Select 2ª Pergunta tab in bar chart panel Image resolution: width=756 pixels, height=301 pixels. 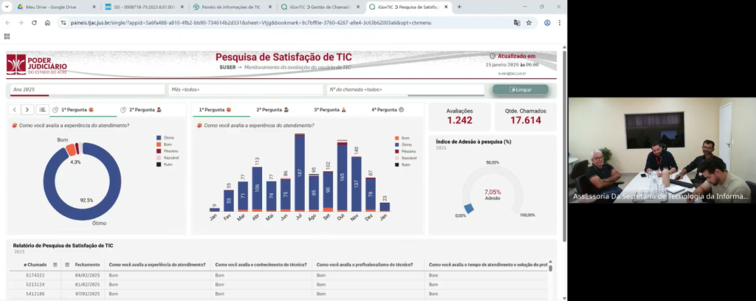point(272,110)
